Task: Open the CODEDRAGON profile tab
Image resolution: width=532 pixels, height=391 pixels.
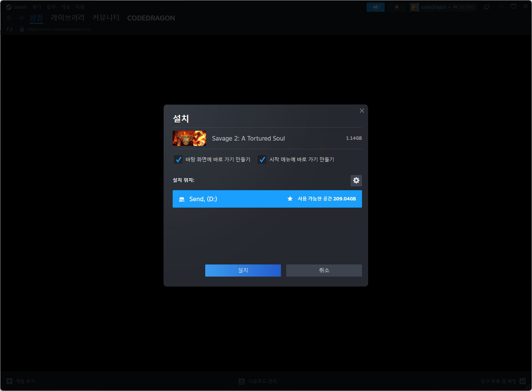Action: tap(151, 18)
